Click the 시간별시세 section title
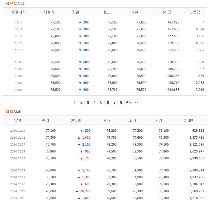This screenshot has width=208, height=203. (15, 3)
